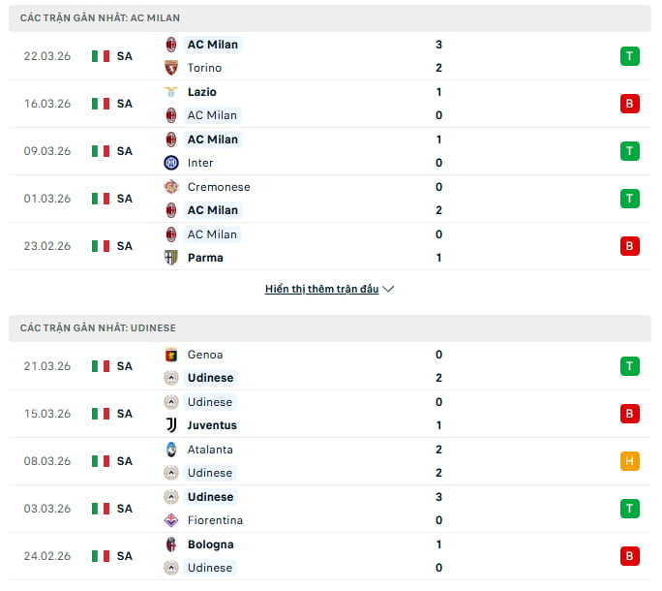
Task: Click the Inter club crest icon
Action: click(x=171, y=163)
